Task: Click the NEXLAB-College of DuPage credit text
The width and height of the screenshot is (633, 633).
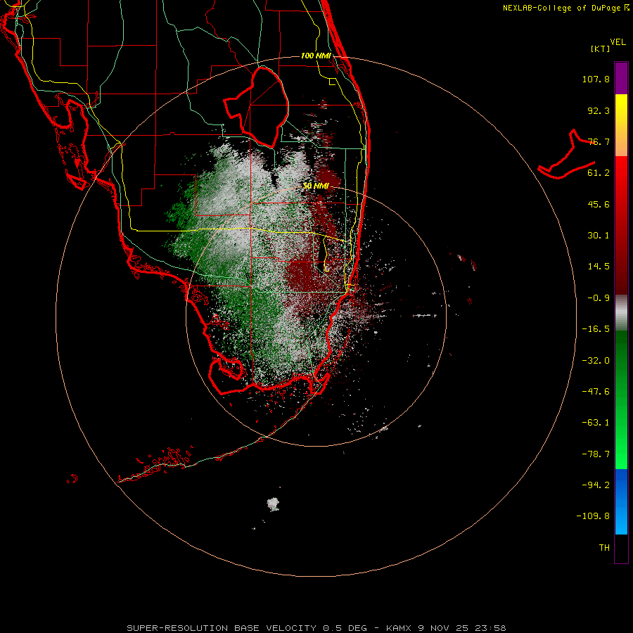Action: (565, 8)
